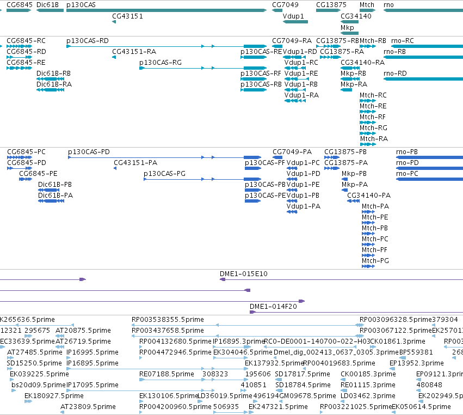
Task: Click EST RE07188.5prime
Action: click(166, 374)
